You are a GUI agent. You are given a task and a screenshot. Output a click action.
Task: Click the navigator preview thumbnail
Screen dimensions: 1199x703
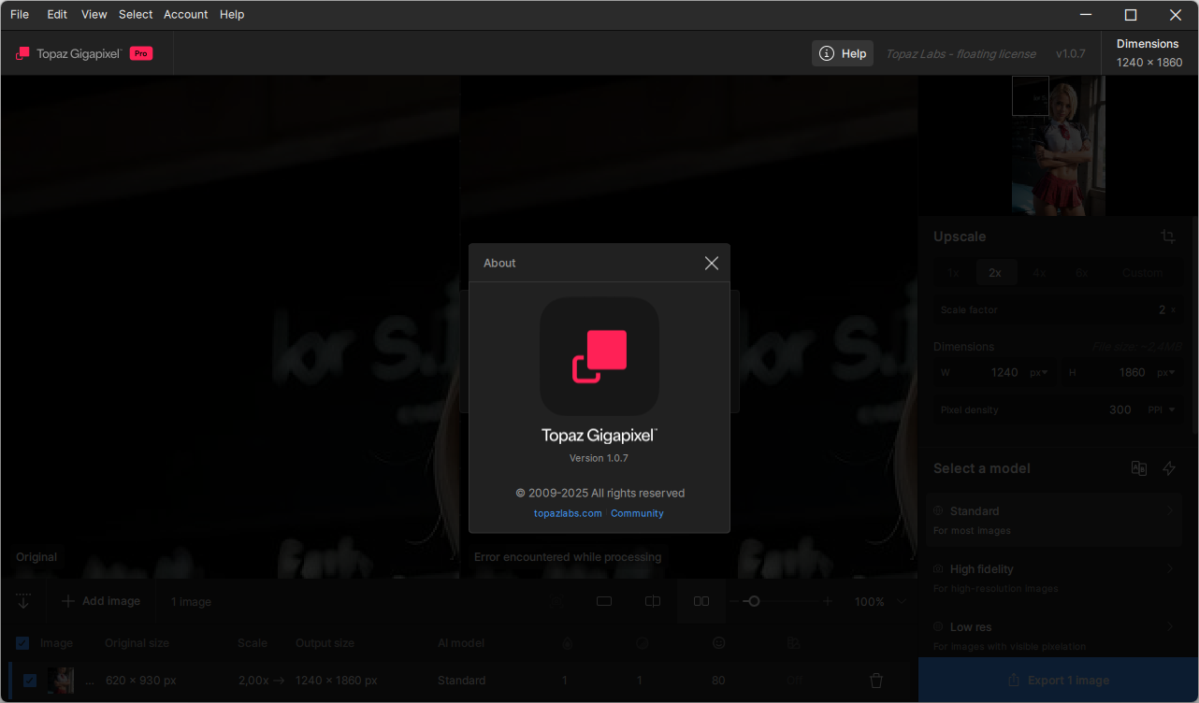(x=1059, y=146)
